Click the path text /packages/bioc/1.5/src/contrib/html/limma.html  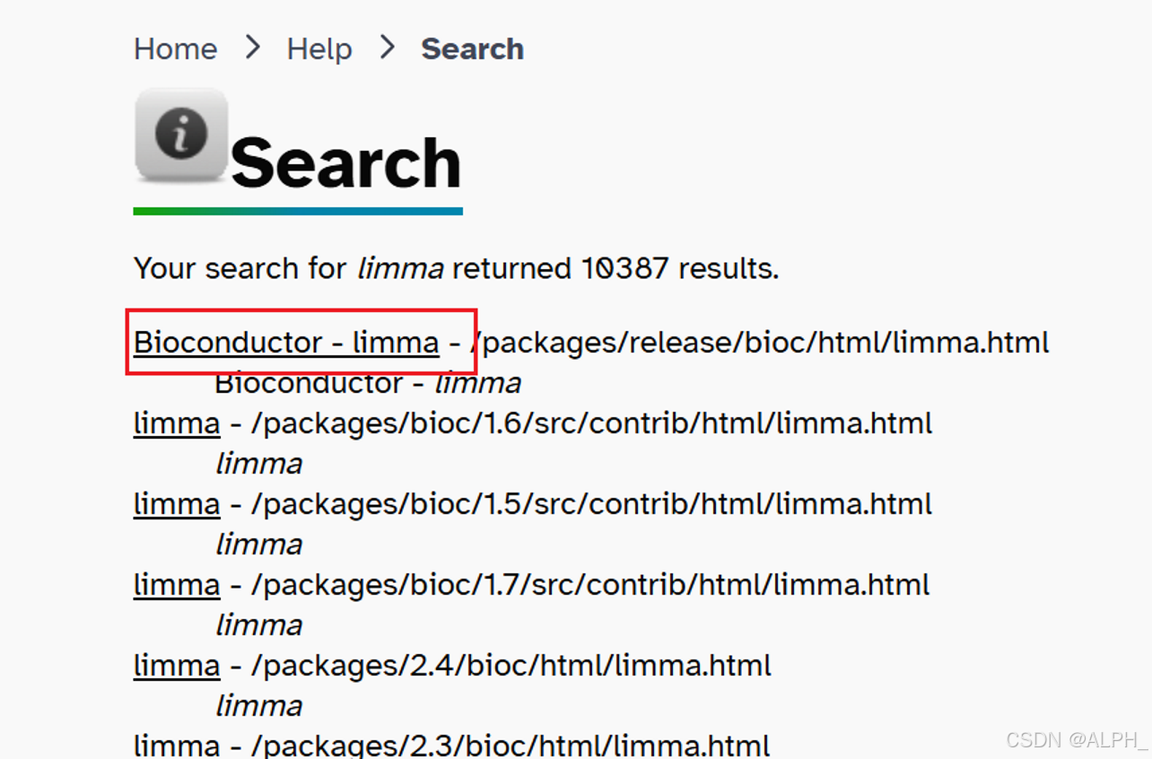tap(591, 503)
